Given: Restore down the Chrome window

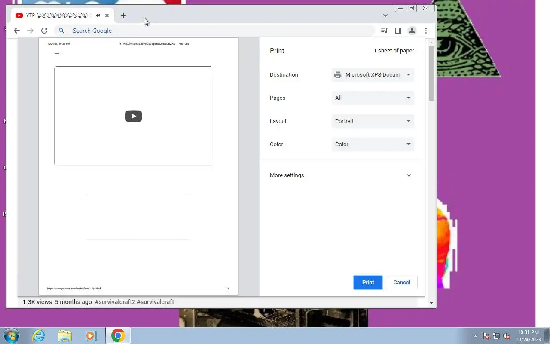Looking at the screenshot, I should pyautogui.click(x=411, y=8).
